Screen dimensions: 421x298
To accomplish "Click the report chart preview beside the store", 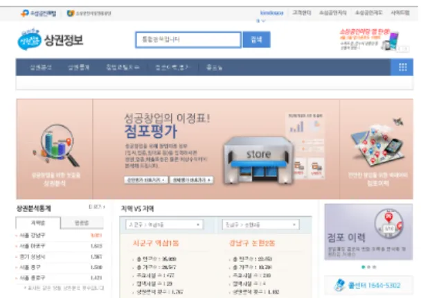I will tap(305, 146).
